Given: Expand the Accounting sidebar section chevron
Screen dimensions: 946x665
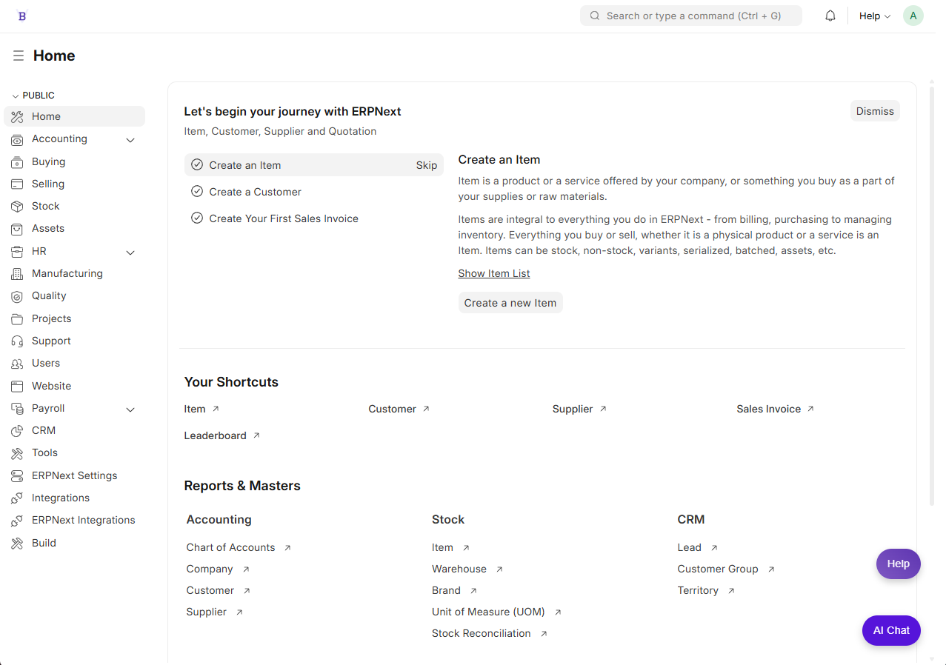Looking at the screenshot, I should (x=130, y=140).
